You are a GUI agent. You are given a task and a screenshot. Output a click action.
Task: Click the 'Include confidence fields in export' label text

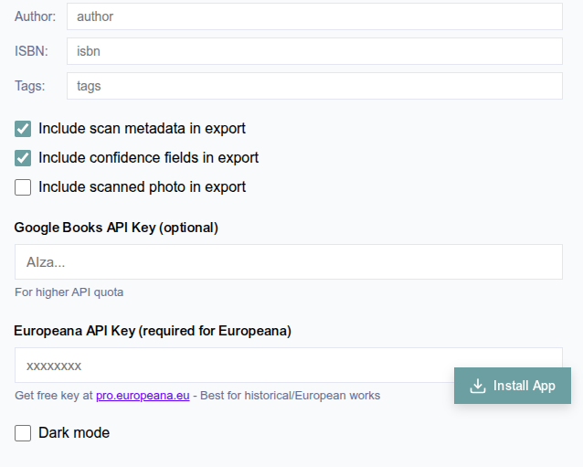(148, 158)
